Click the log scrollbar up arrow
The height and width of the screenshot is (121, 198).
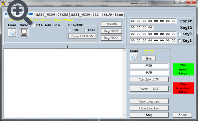(124, 51)
